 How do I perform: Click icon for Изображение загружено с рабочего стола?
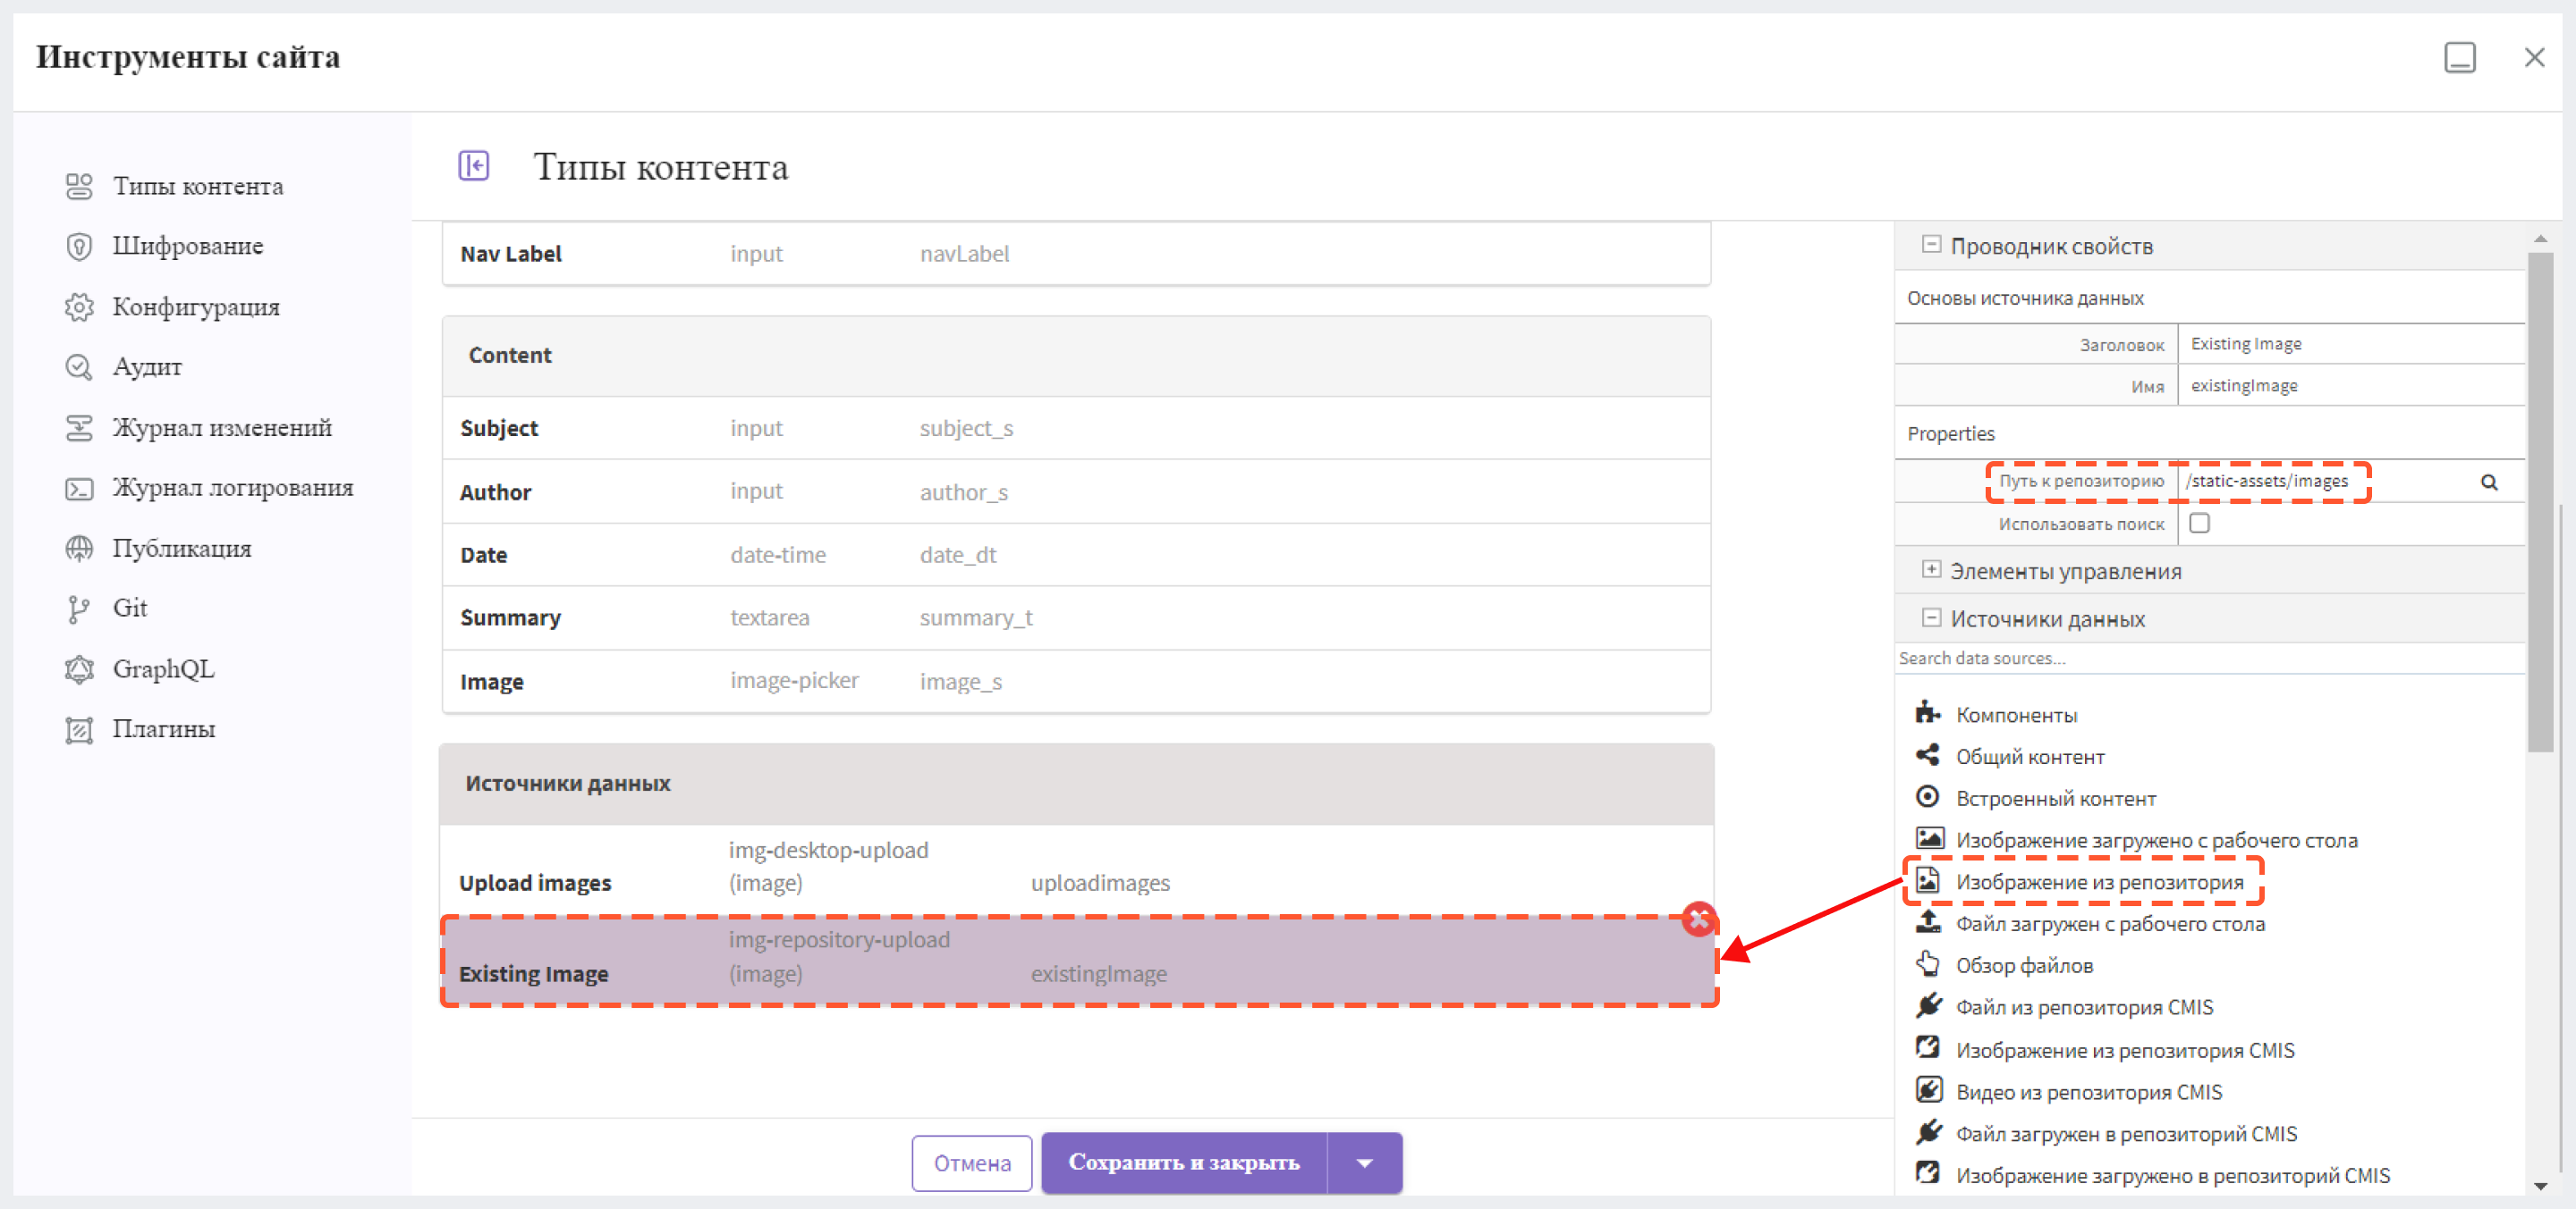(x=1929, y=838)
